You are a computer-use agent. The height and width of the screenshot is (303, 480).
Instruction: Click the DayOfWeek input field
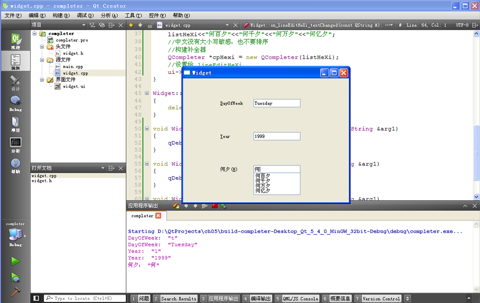(277, 103)
